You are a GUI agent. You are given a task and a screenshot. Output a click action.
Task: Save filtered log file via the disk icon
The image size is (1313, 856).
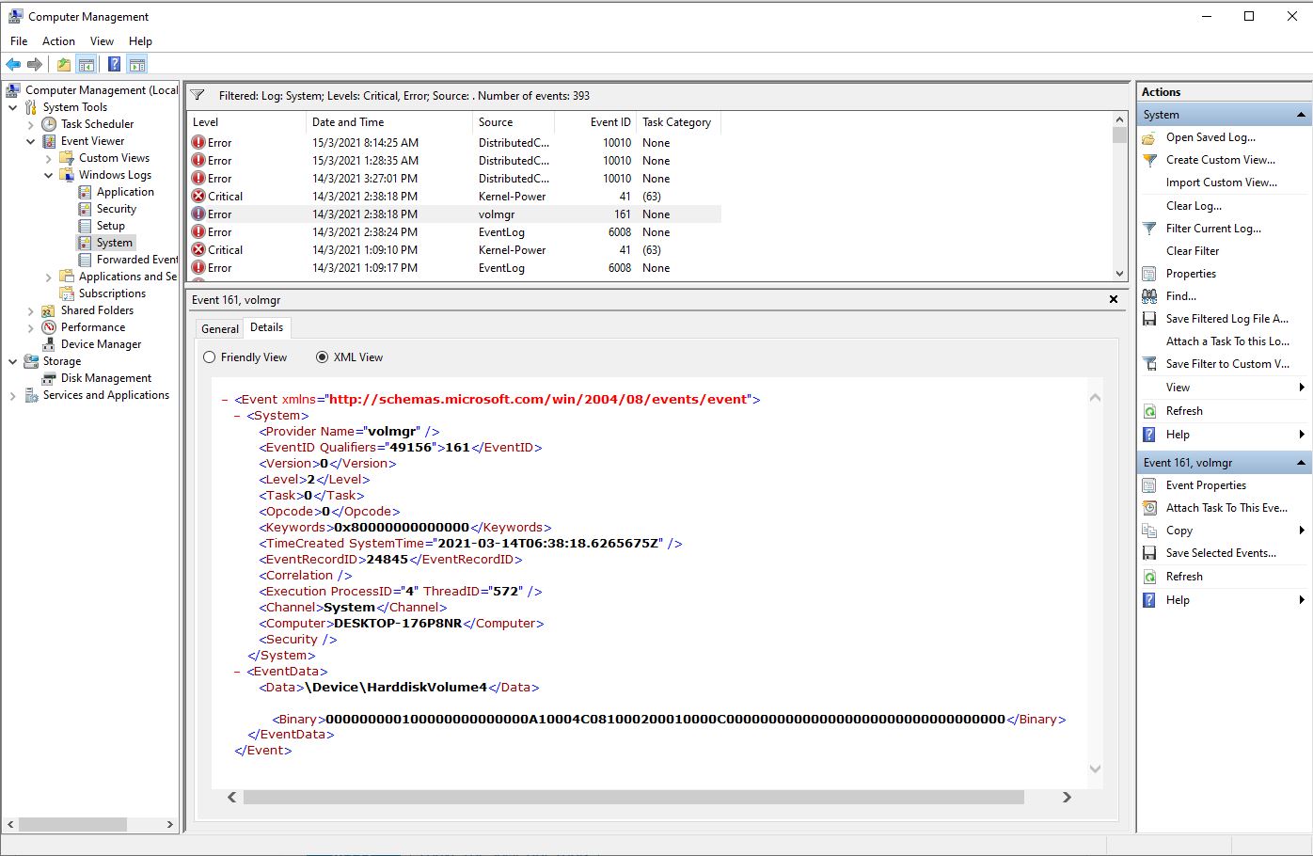pos(1149,318)
